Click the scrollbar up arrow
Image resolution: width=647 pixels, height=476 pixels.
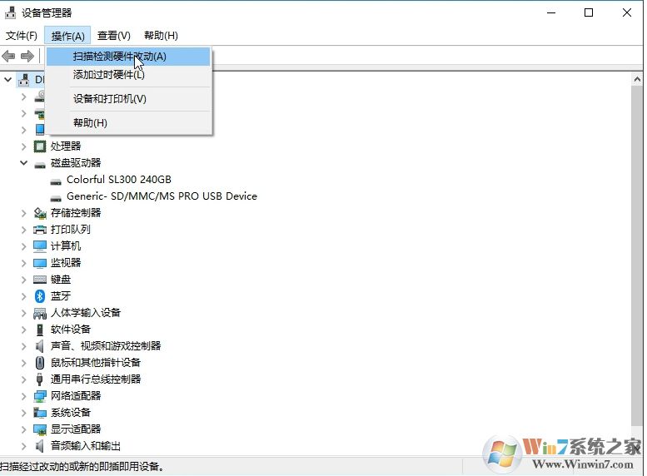point(637,79)
